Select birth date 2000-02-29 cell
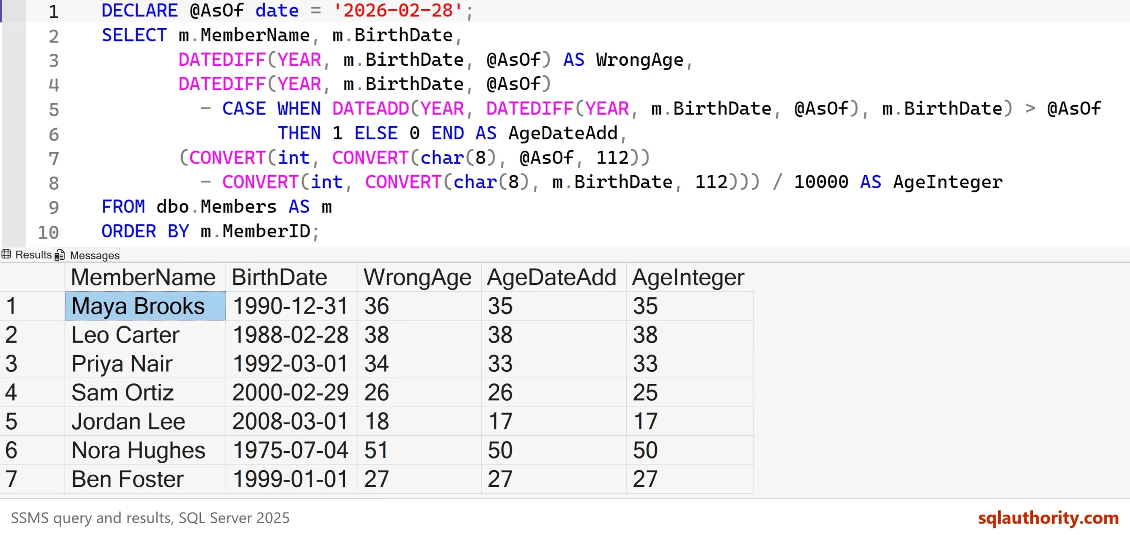Viewport: 1130px width, 535px height. click(x=291, y=393)
